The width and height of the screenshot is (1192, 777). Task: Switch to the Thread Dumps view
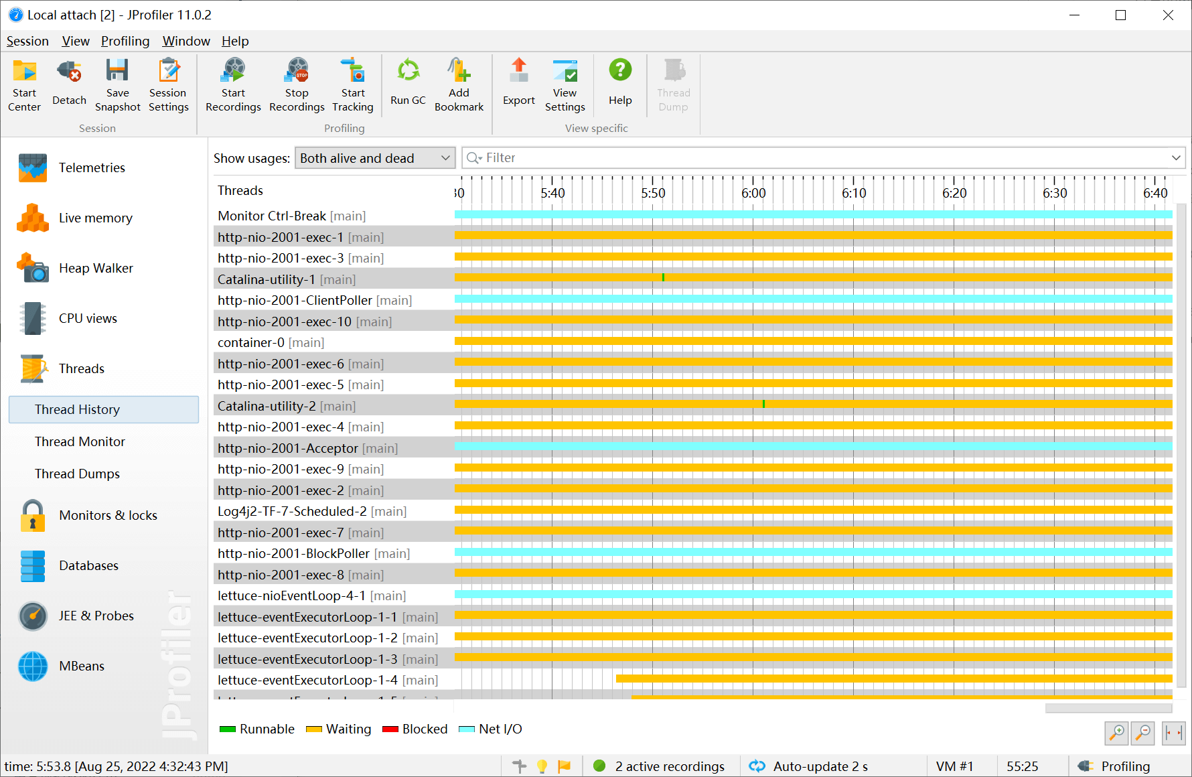coord(104,474)
